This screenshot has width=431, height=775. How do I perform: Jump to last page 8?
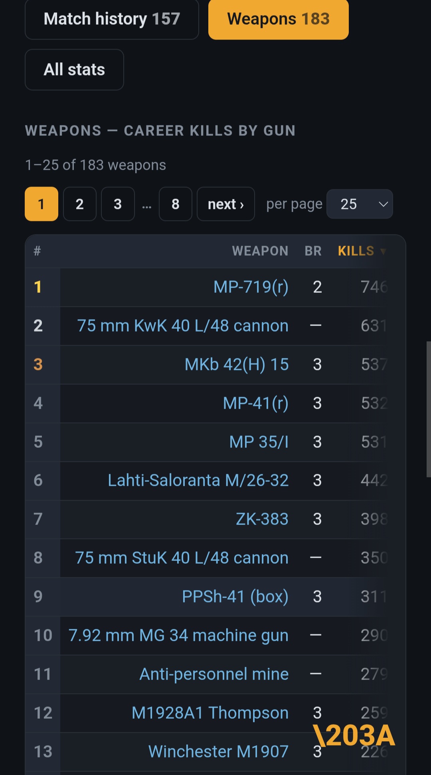(x=176, y=204)
